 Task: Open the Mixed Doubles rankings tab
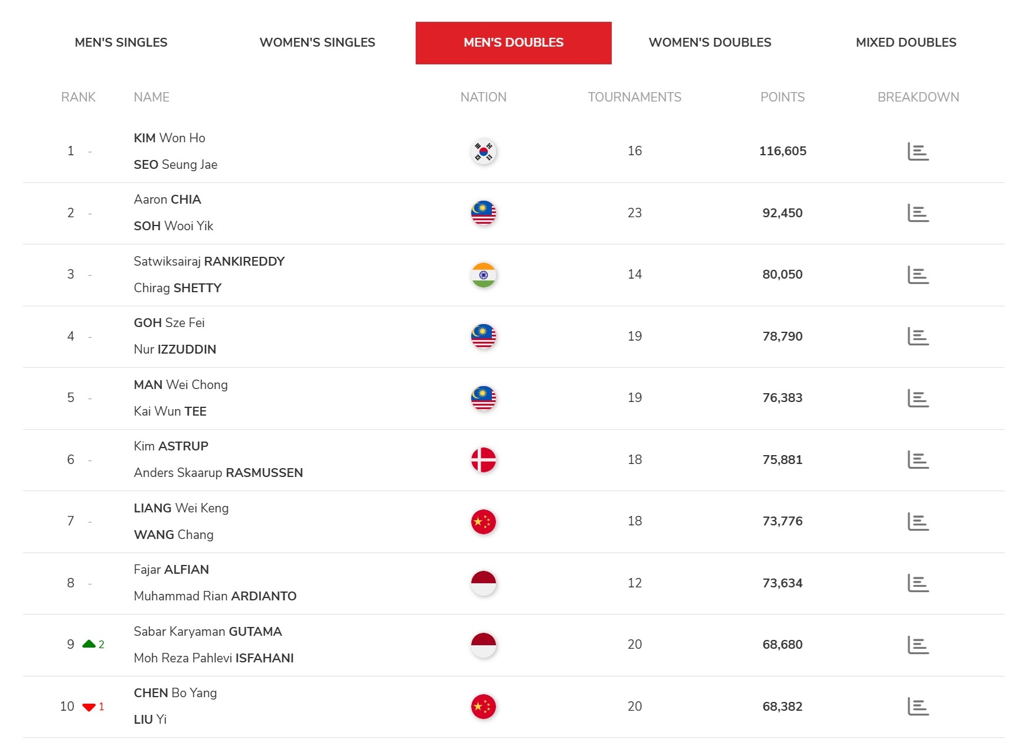click(x=906, y=43)
